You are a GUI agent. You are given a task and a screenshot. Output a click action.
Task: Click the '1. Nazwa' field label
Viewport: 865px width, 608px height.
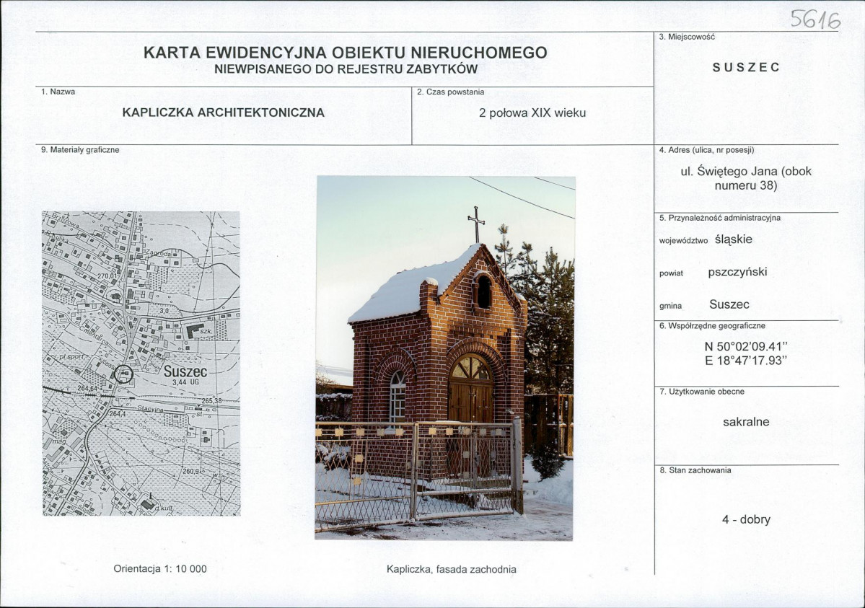tap(58, 92)
